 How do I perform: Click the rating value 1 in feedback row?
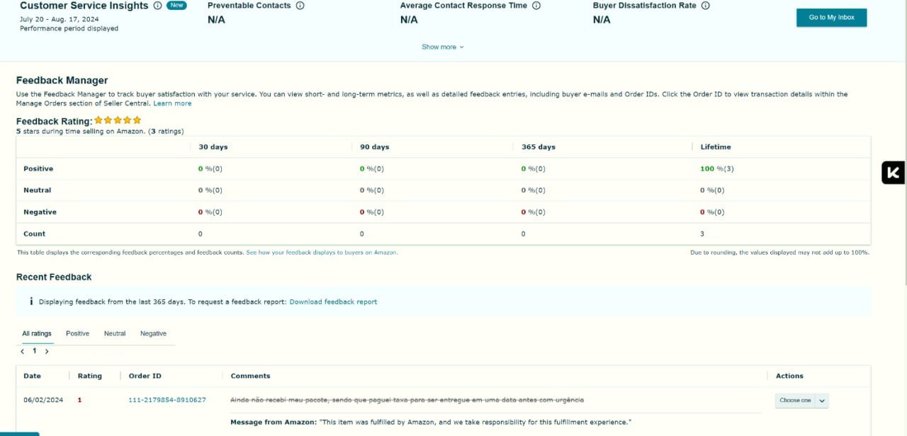[x=79, y=400]
